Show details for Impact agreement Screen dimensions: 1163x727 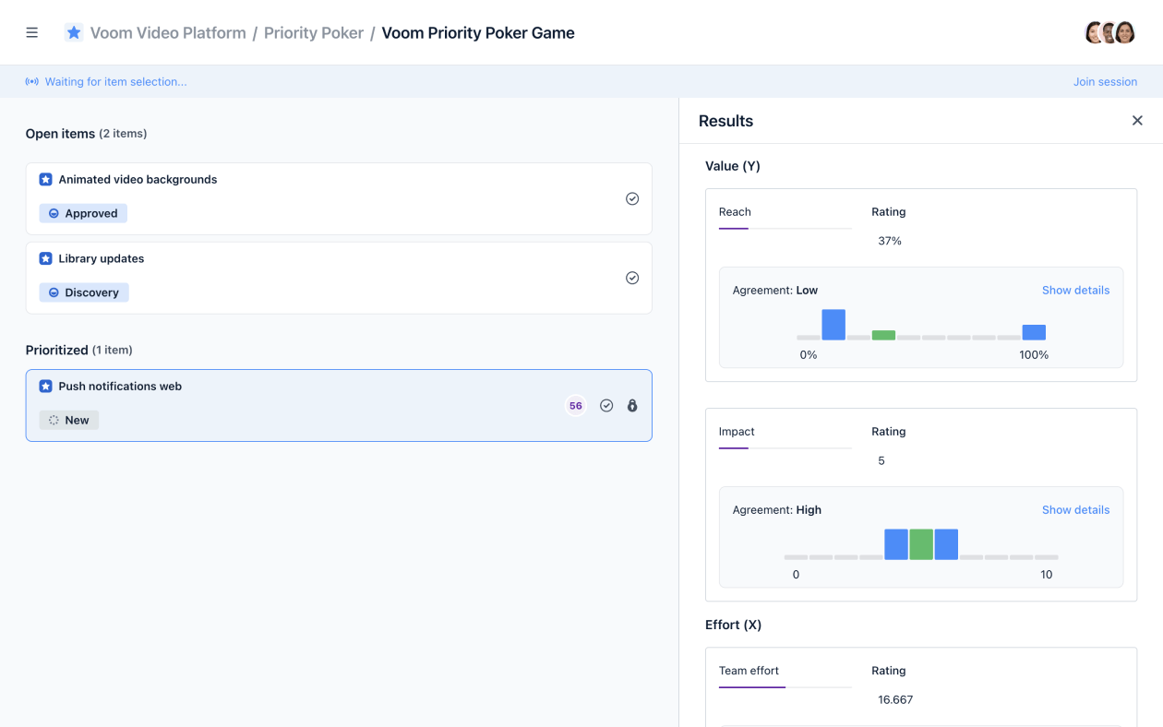click(x=1075, y=509)
